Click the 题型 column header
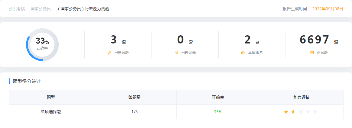This screenshot has width=352, height=128. tap(51, 98)
